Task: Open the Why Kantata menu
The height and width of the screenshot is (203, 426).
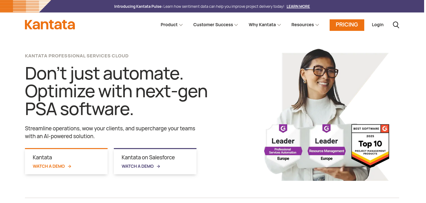Action: [x=262, y=25]
